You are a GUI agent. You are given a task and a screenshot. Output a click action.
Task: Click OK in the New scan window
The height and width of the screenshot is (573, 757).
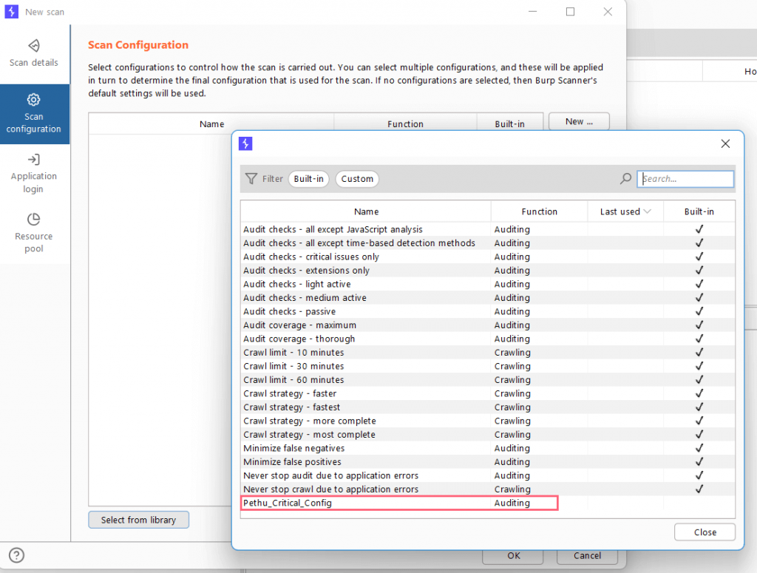click(x=513, y=555)
